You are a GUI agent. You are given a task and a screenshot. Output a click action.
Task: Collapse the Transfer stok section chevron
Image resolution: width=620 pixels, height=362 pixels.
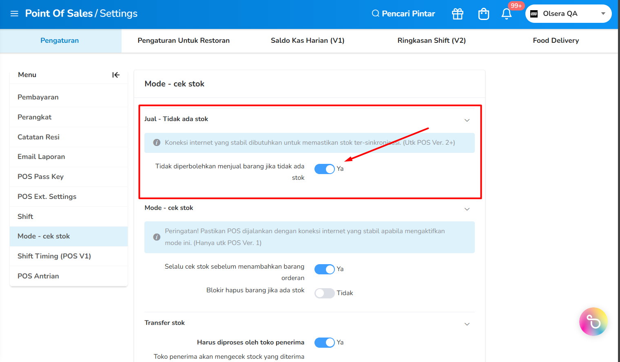click(467, 324)
